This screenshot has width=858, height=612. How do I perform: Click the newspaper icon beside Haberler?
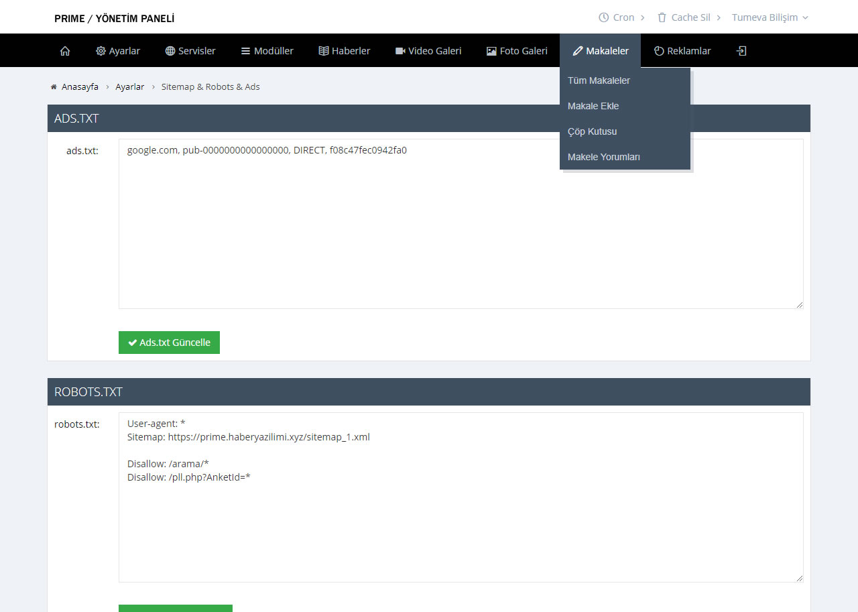(324, 51)
